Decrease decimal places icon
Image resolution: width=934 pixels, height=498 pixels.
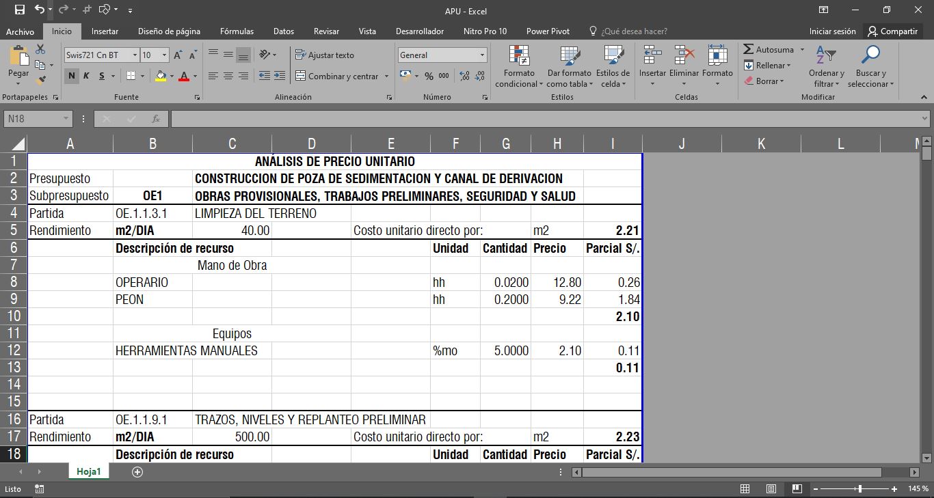(x=480, y=76)
